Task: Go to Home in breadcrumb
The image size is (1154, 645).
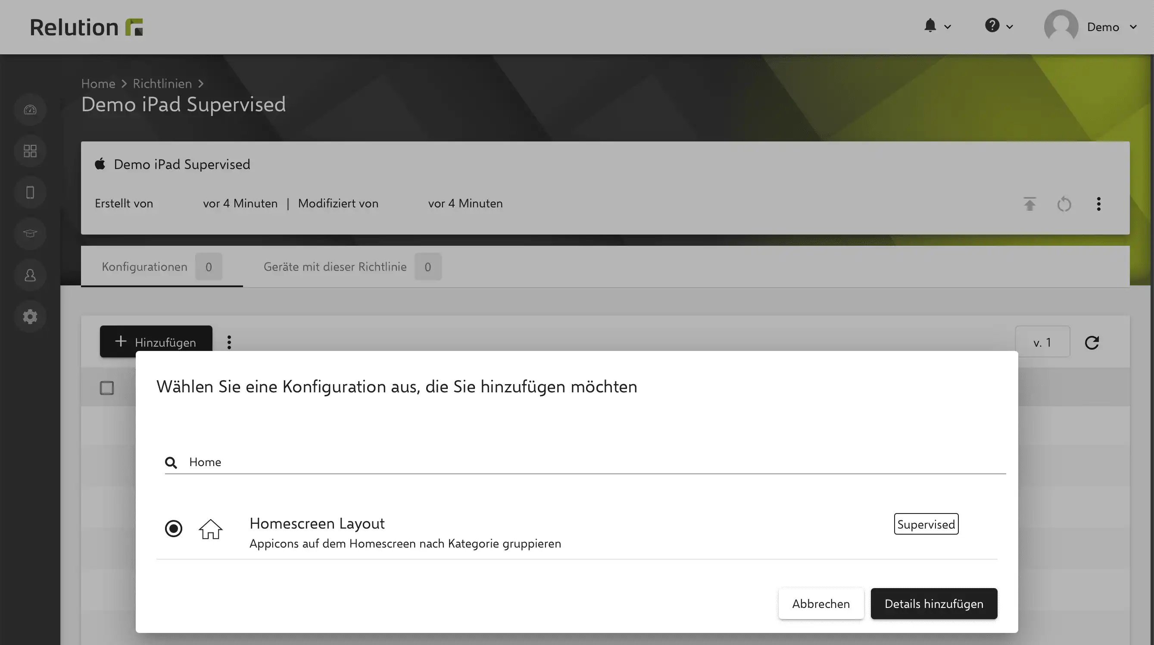Action: click(98, 84)
